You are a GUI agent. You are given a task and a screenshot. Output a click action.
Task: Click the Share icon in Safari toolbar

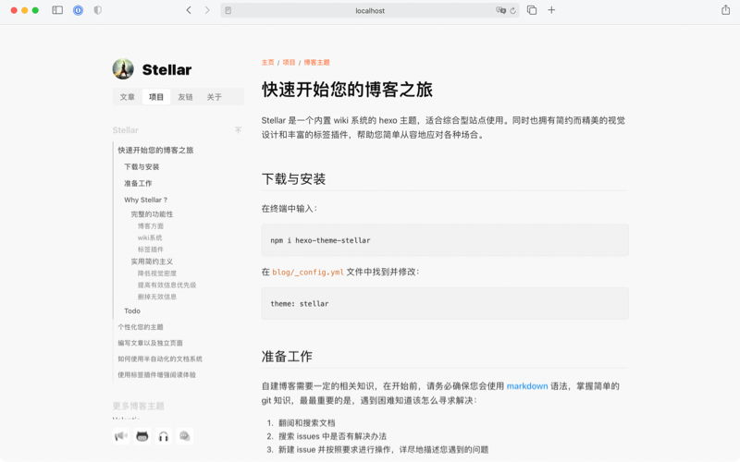725,9
